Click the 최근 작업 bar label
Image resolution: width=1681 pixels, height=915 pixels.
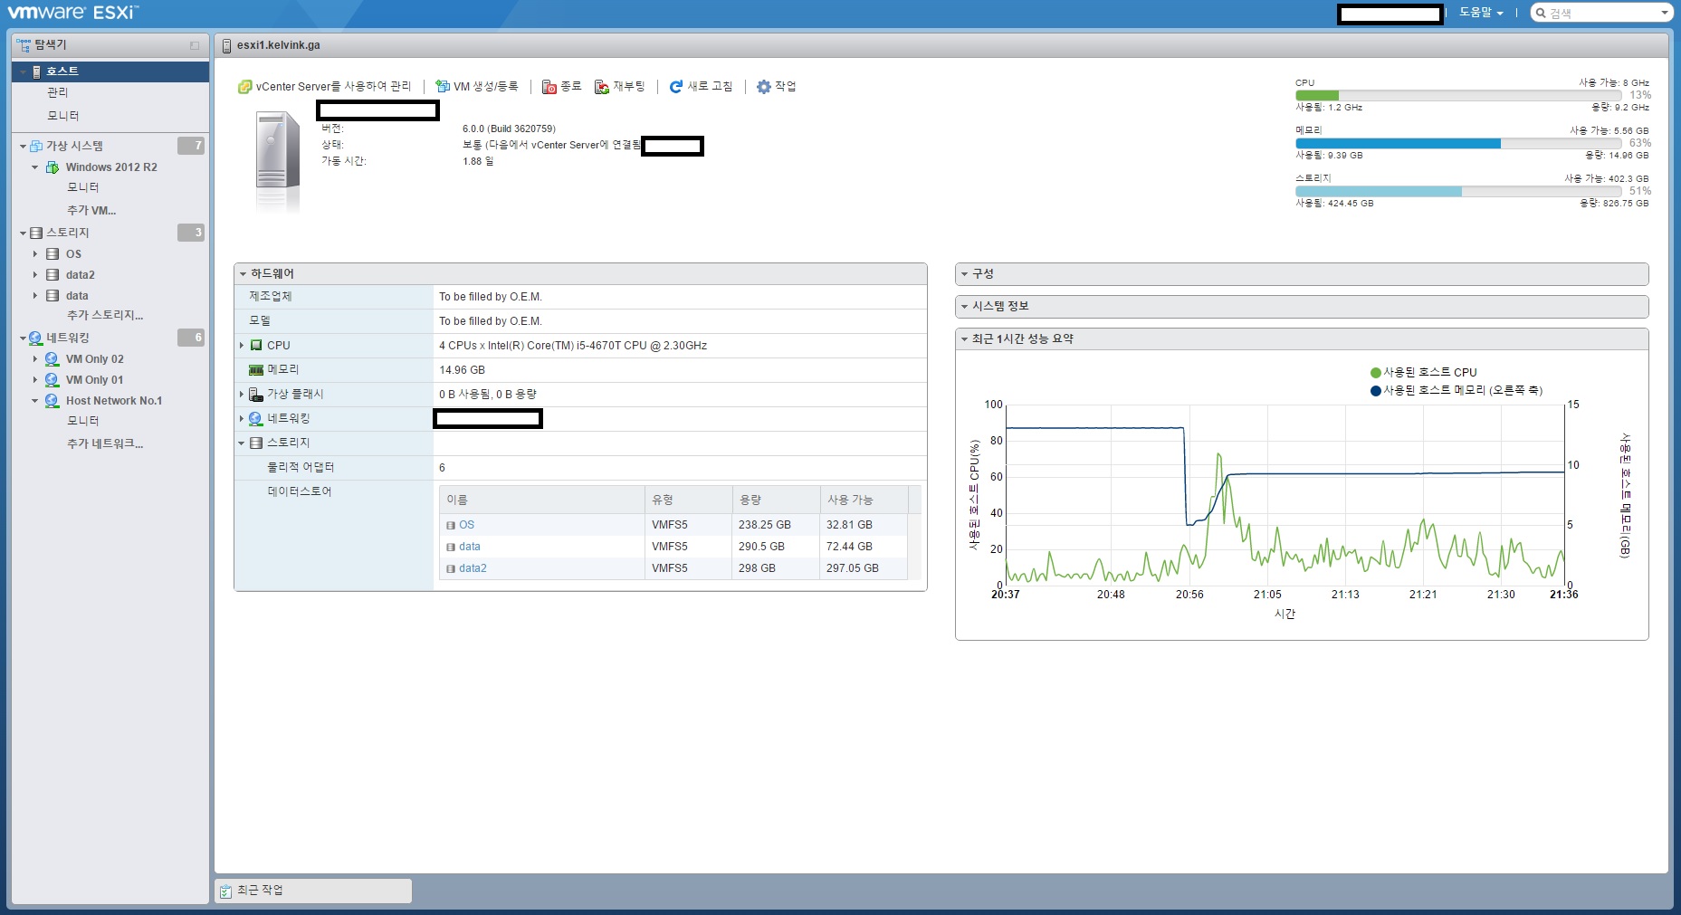click(x=260, y=891)
